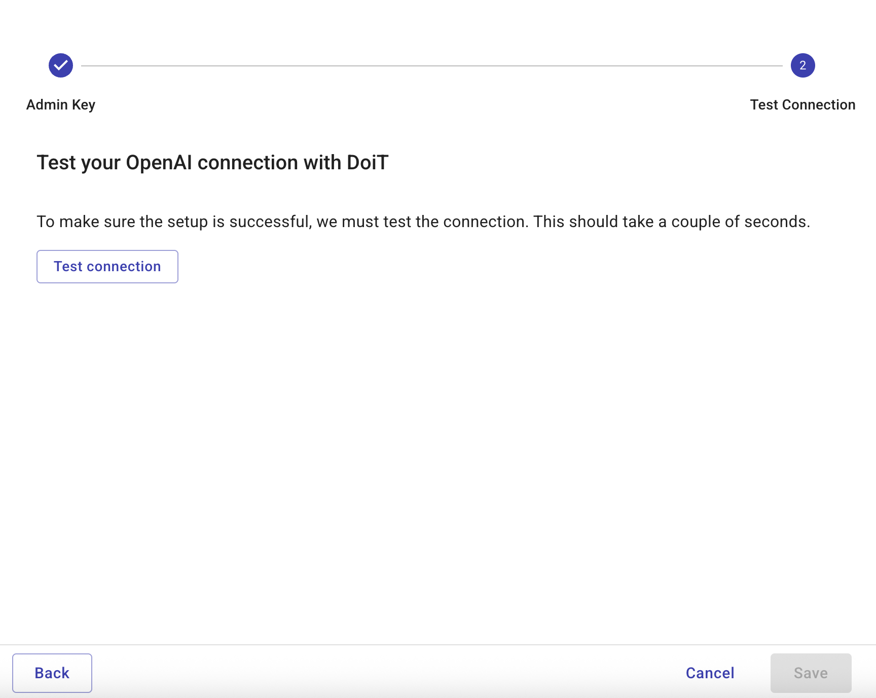876x698 pixels.
Task: Click the disabled Save button
Action: (x=811, y=673)
